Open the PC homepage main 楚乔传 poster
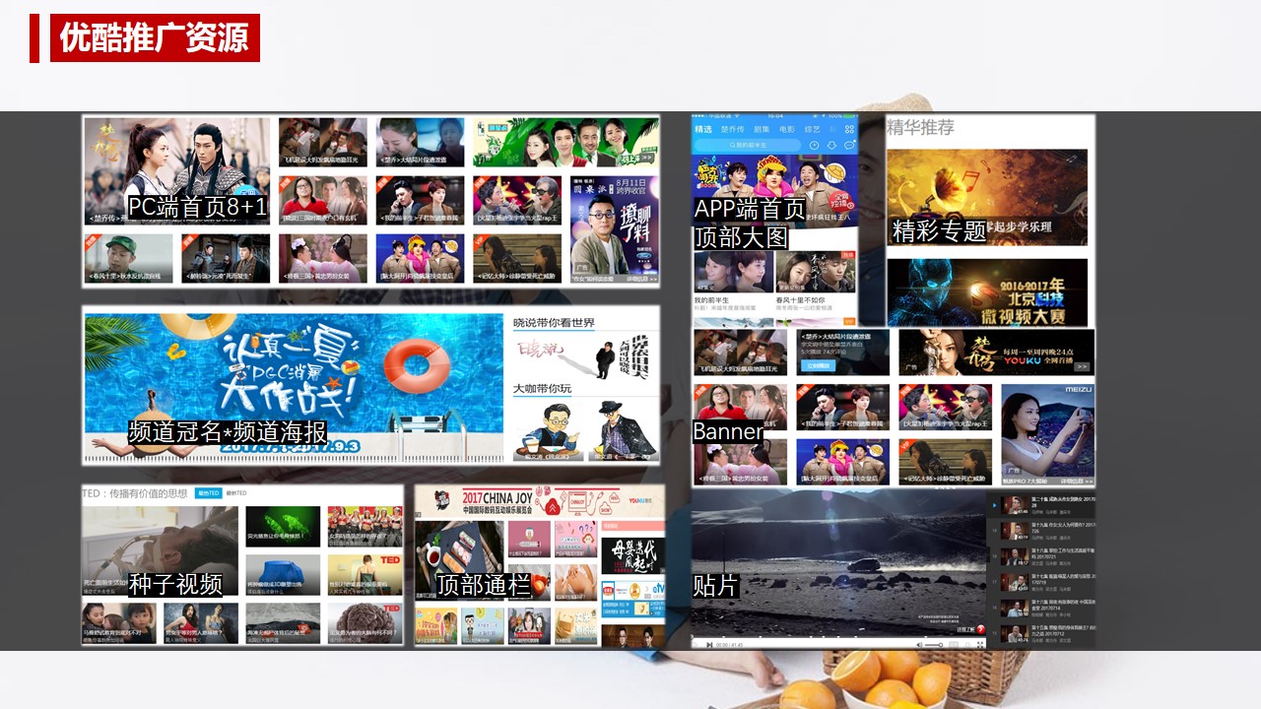This screenshot has height=709, width=1261. point(176,171)
